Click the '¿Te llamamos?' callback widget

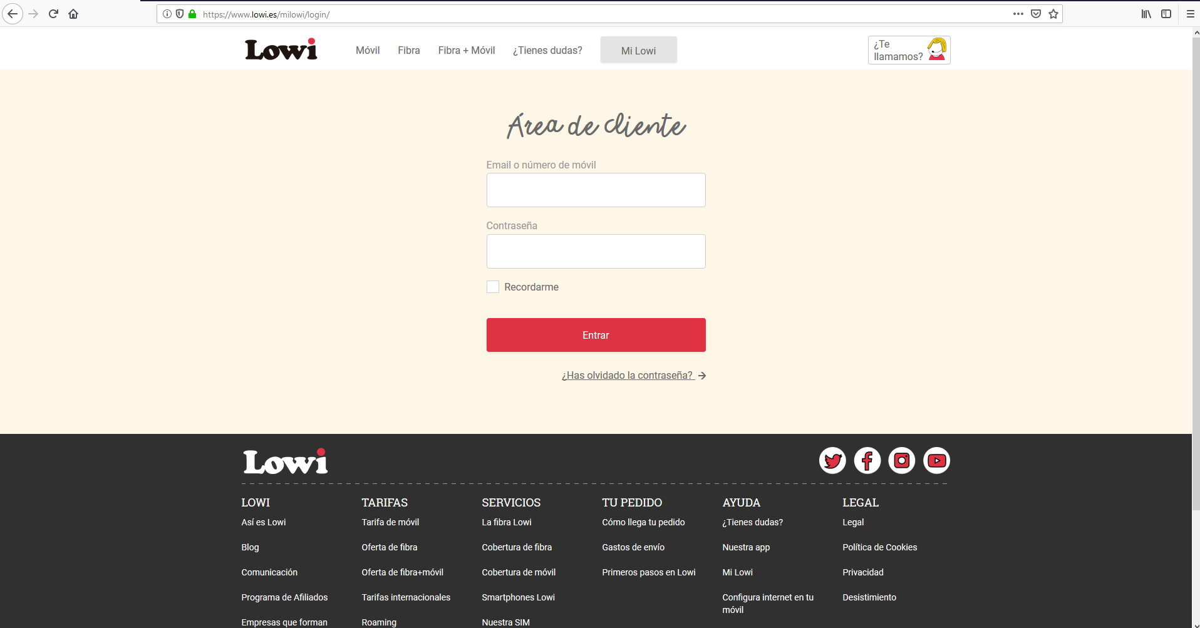click(x=908, y=49)
